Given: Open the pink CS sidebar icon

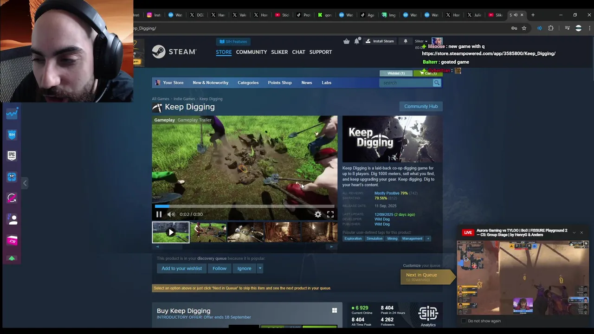Looking at the screenshot, I should pyautogui.click(x=12, y=240).
